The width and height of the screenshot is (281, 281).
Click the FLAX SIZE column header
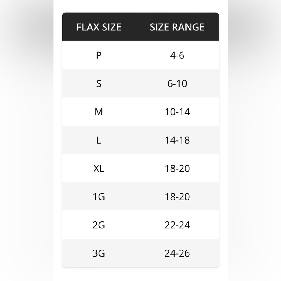(x=99, y=27)
